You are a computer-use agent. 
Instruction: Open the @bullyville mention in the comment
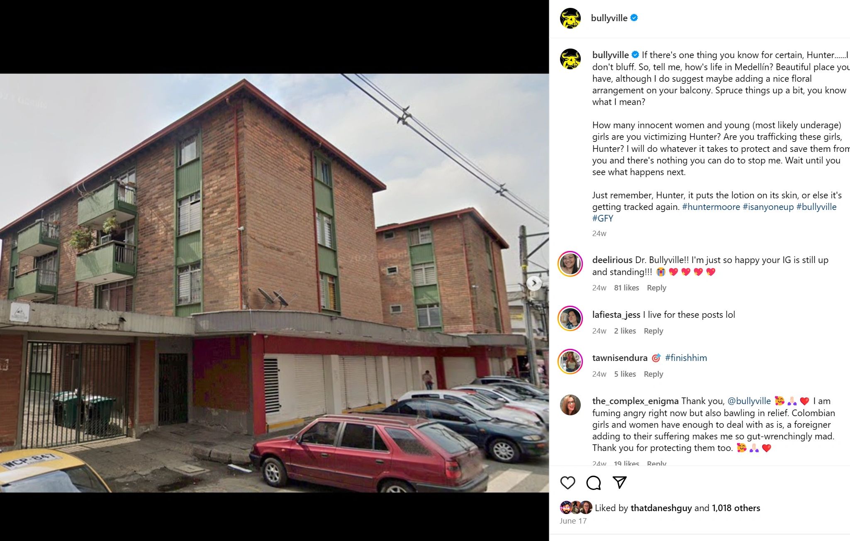(749, 401)
